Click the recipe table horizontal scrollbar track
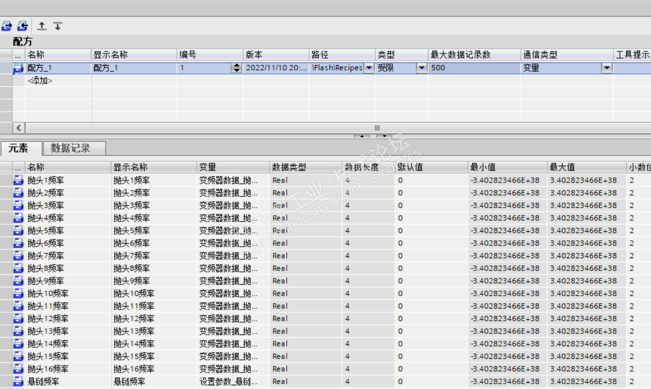The image size is (651, 389). [x=377, y=128]
